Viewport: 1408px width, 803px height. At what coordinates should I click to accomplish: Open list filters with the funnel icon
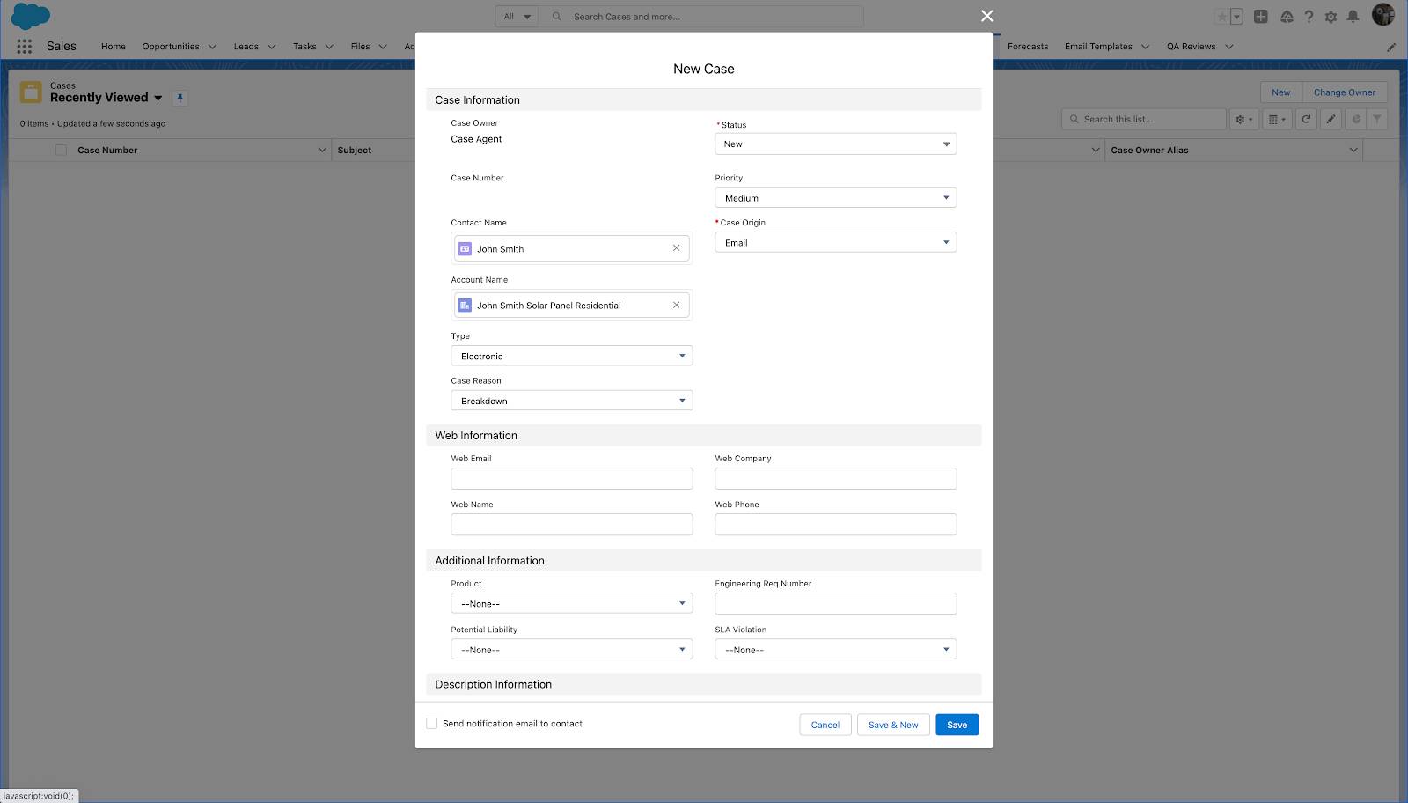click(1376, 118)
